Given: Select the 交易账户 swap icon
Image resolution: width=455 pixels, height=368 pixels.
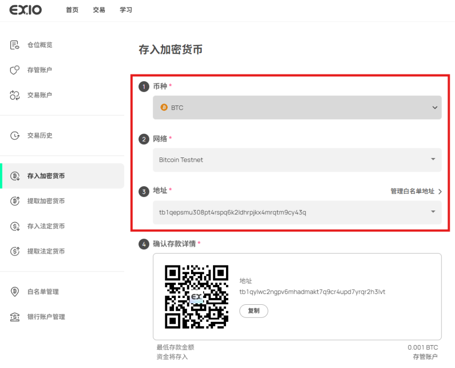Looking at the screenshot, I should tap(15, 95).
